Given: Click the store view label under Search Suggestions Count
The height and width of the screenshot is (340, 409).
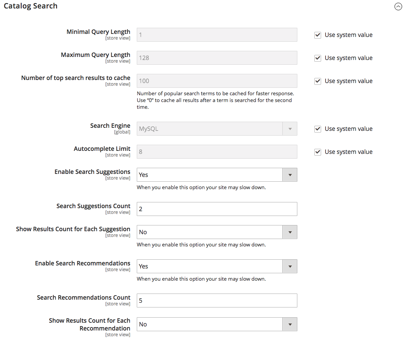Looking at the screenshot, I should (x=118, y=212).
